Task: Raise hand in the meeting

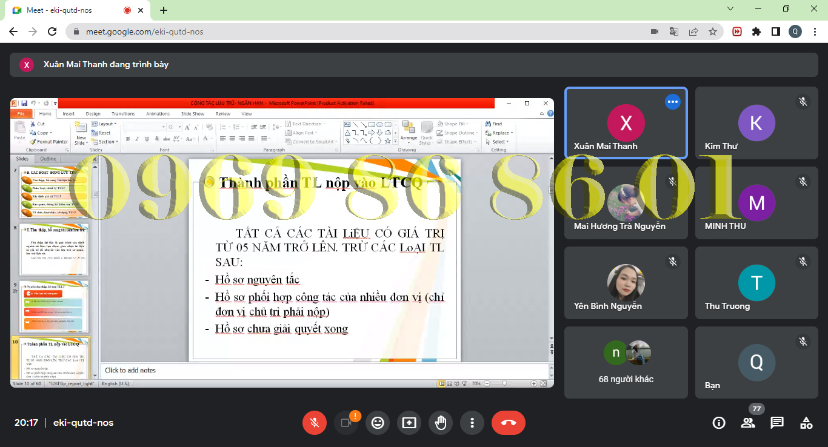Action: coord(441,423)
